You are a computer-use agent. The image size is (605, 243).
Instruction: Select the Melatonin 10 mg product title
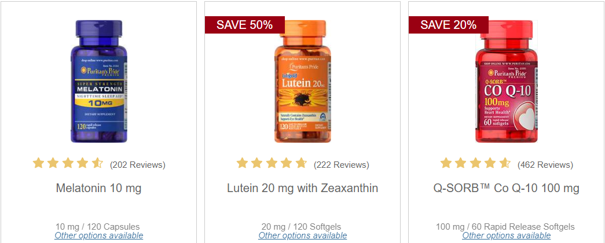point(99,188)
